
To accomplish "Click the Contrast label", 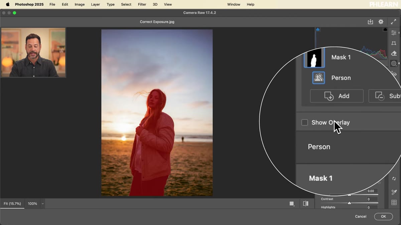I will point(327,199).
